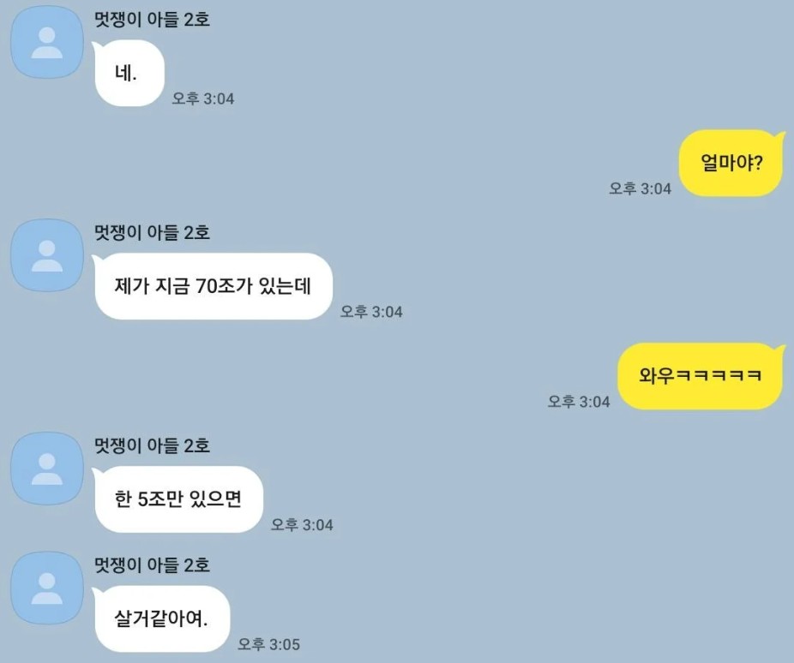This screenshot has width=794, height=663.
Task: Tap profile avatar beside the '70조가 있는데' message
Action: pos(47,255)
